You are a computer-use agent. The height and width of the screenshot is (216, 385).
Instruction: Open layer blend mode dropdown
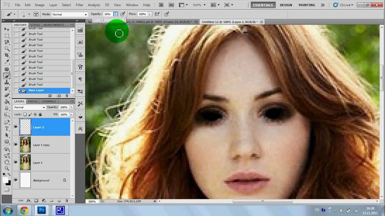pyautogui.click(x=29, y=107)
